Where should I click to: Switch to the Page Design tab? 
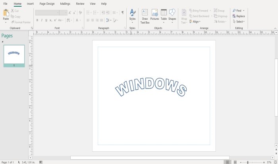click(47, 4)
